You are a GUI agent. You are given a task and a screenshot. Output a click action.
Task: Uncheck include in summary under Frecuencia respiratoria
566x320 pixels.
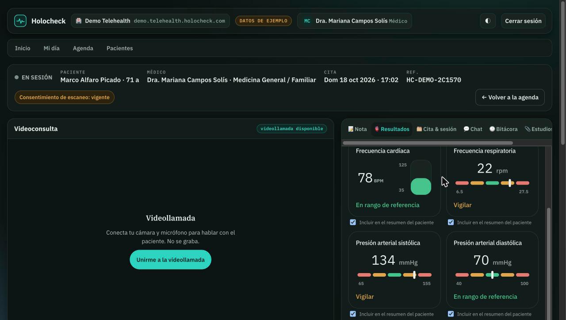point(451,222)
